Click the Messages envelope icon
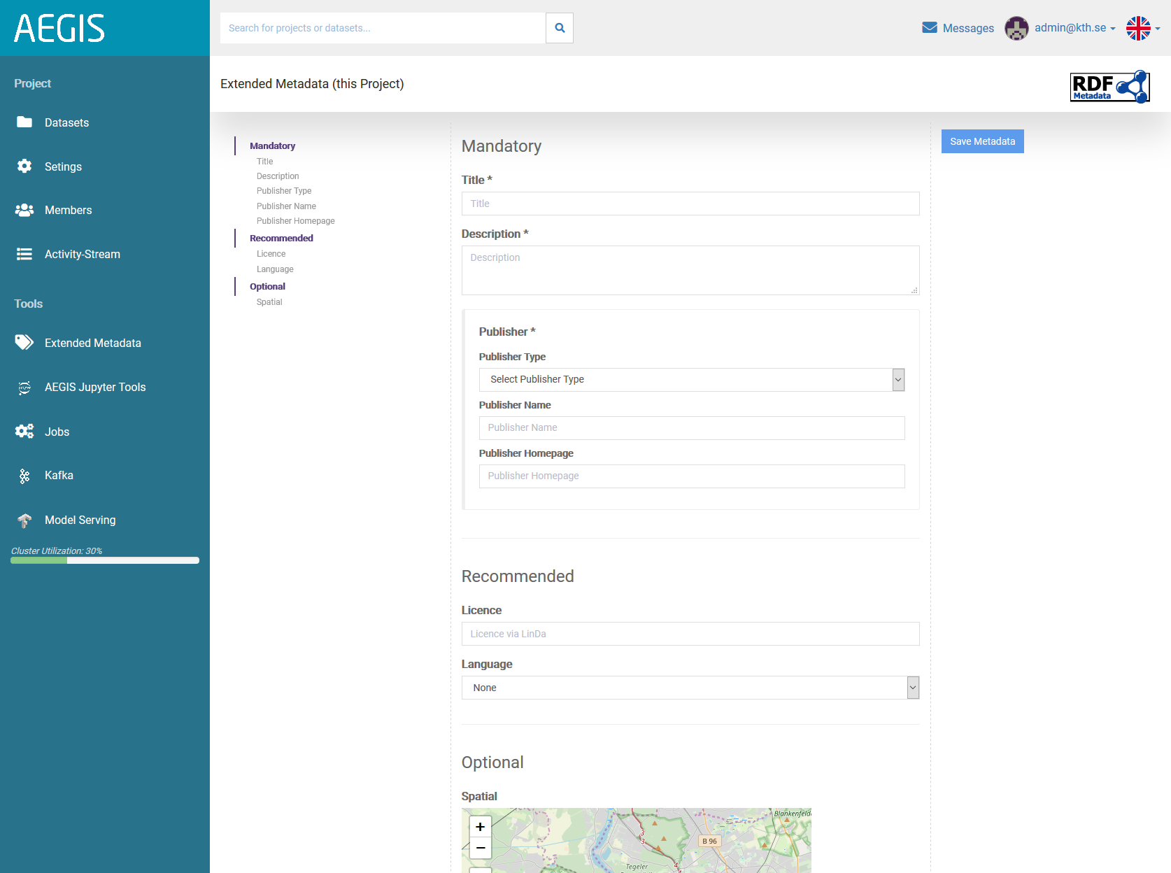This screenshot has height=873, width=1171. (930, 27)
